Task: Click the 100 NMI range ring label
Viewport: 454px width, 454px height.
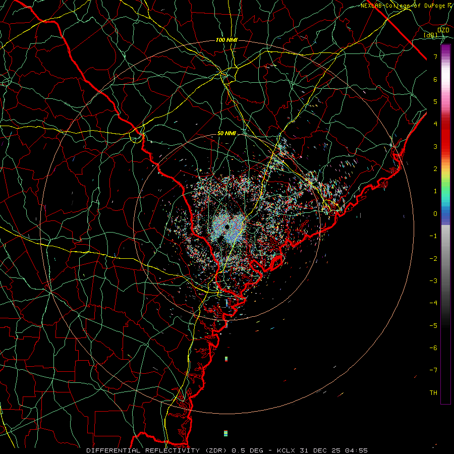Action: pyautogui.click(x=226, y=40)
